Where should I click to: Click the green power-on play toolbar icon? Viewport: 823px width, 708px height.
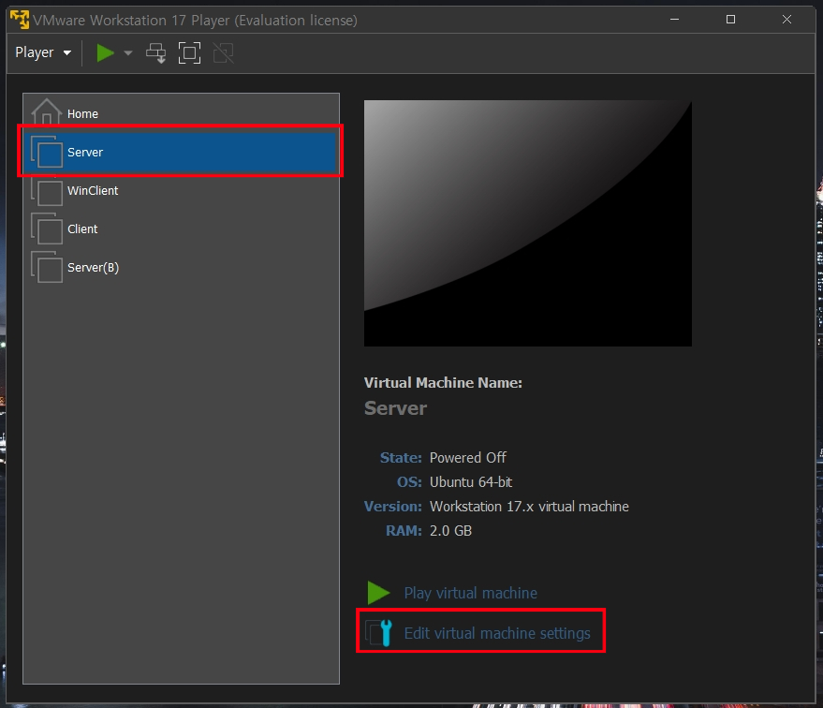click(x=105, y=52)
